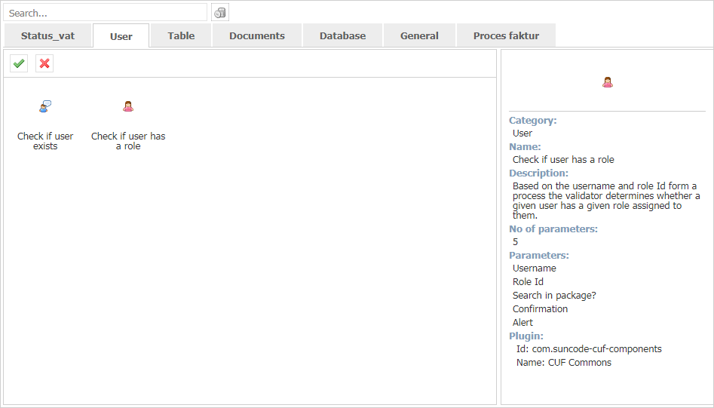Click the red X cancel icon

(44, 63)
